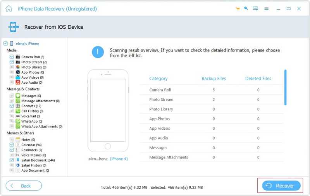Click the Camera Roll icon
Image resolution: width=310 pixels, height=196 pixels.
18,57
